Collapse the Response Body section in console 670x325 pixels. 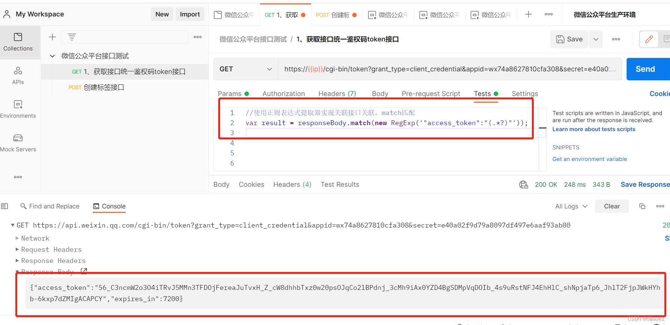coord(17,272)
